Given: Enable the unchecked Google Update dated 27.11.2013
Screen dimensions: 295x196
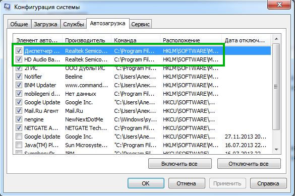Looking at the screenshot, I should tap(19, 137).
